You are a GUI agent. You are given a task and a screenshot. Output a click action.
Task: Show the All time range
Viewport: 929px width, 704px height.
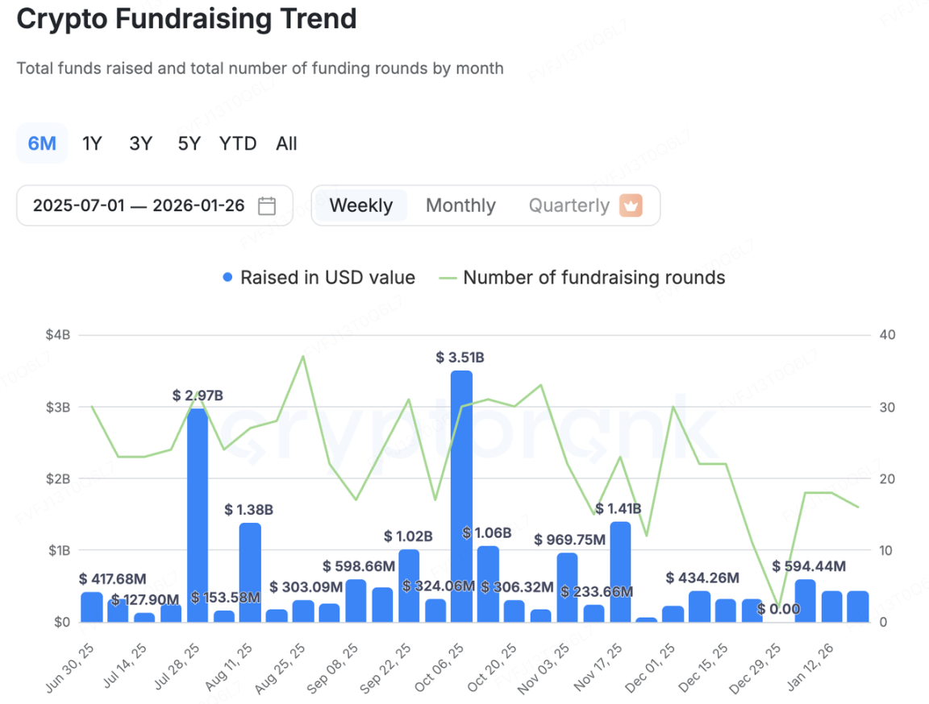click(x=286, y=143)
